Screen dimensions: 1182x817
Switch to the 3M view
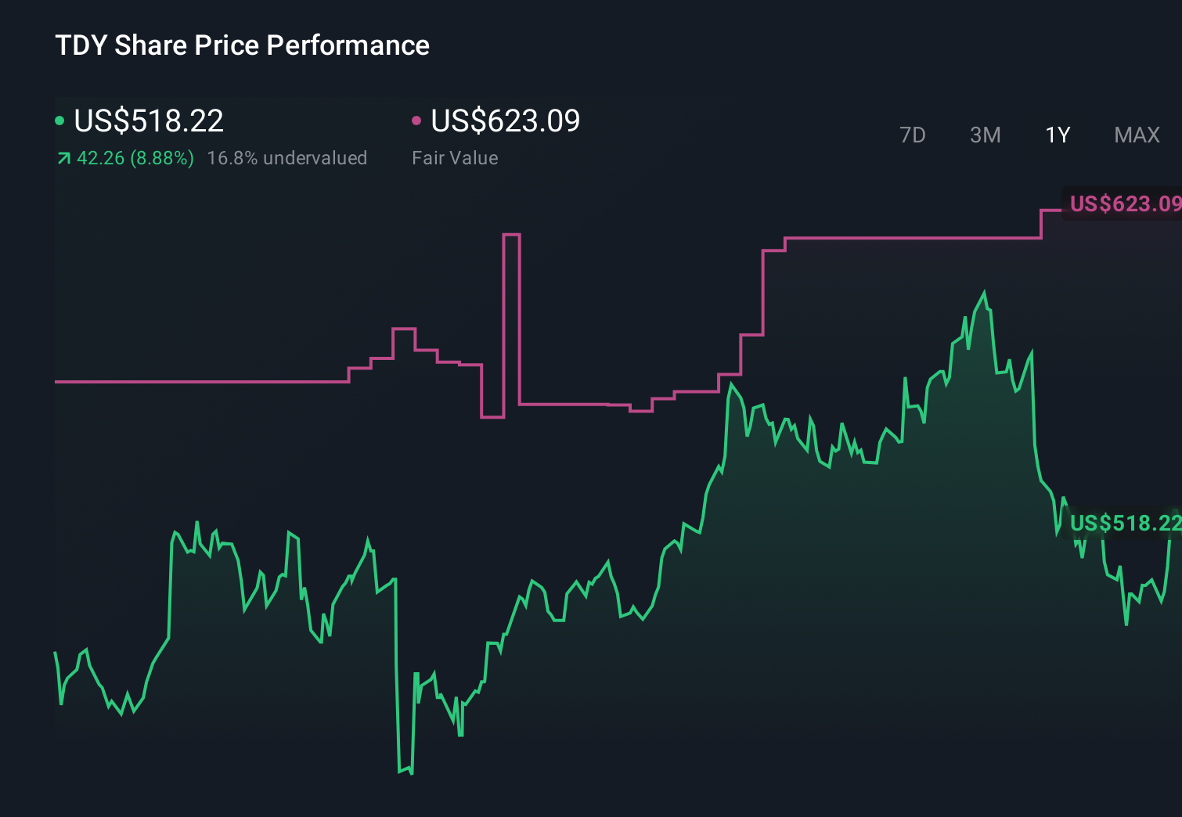[985, 135]
